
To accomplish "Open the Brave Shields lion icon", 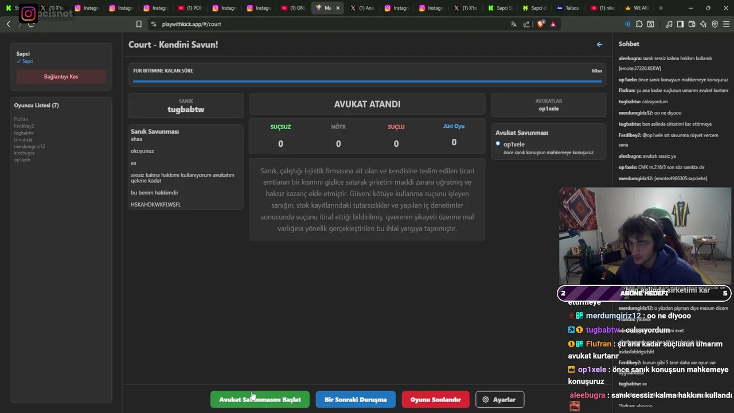I will click(541, 24).
